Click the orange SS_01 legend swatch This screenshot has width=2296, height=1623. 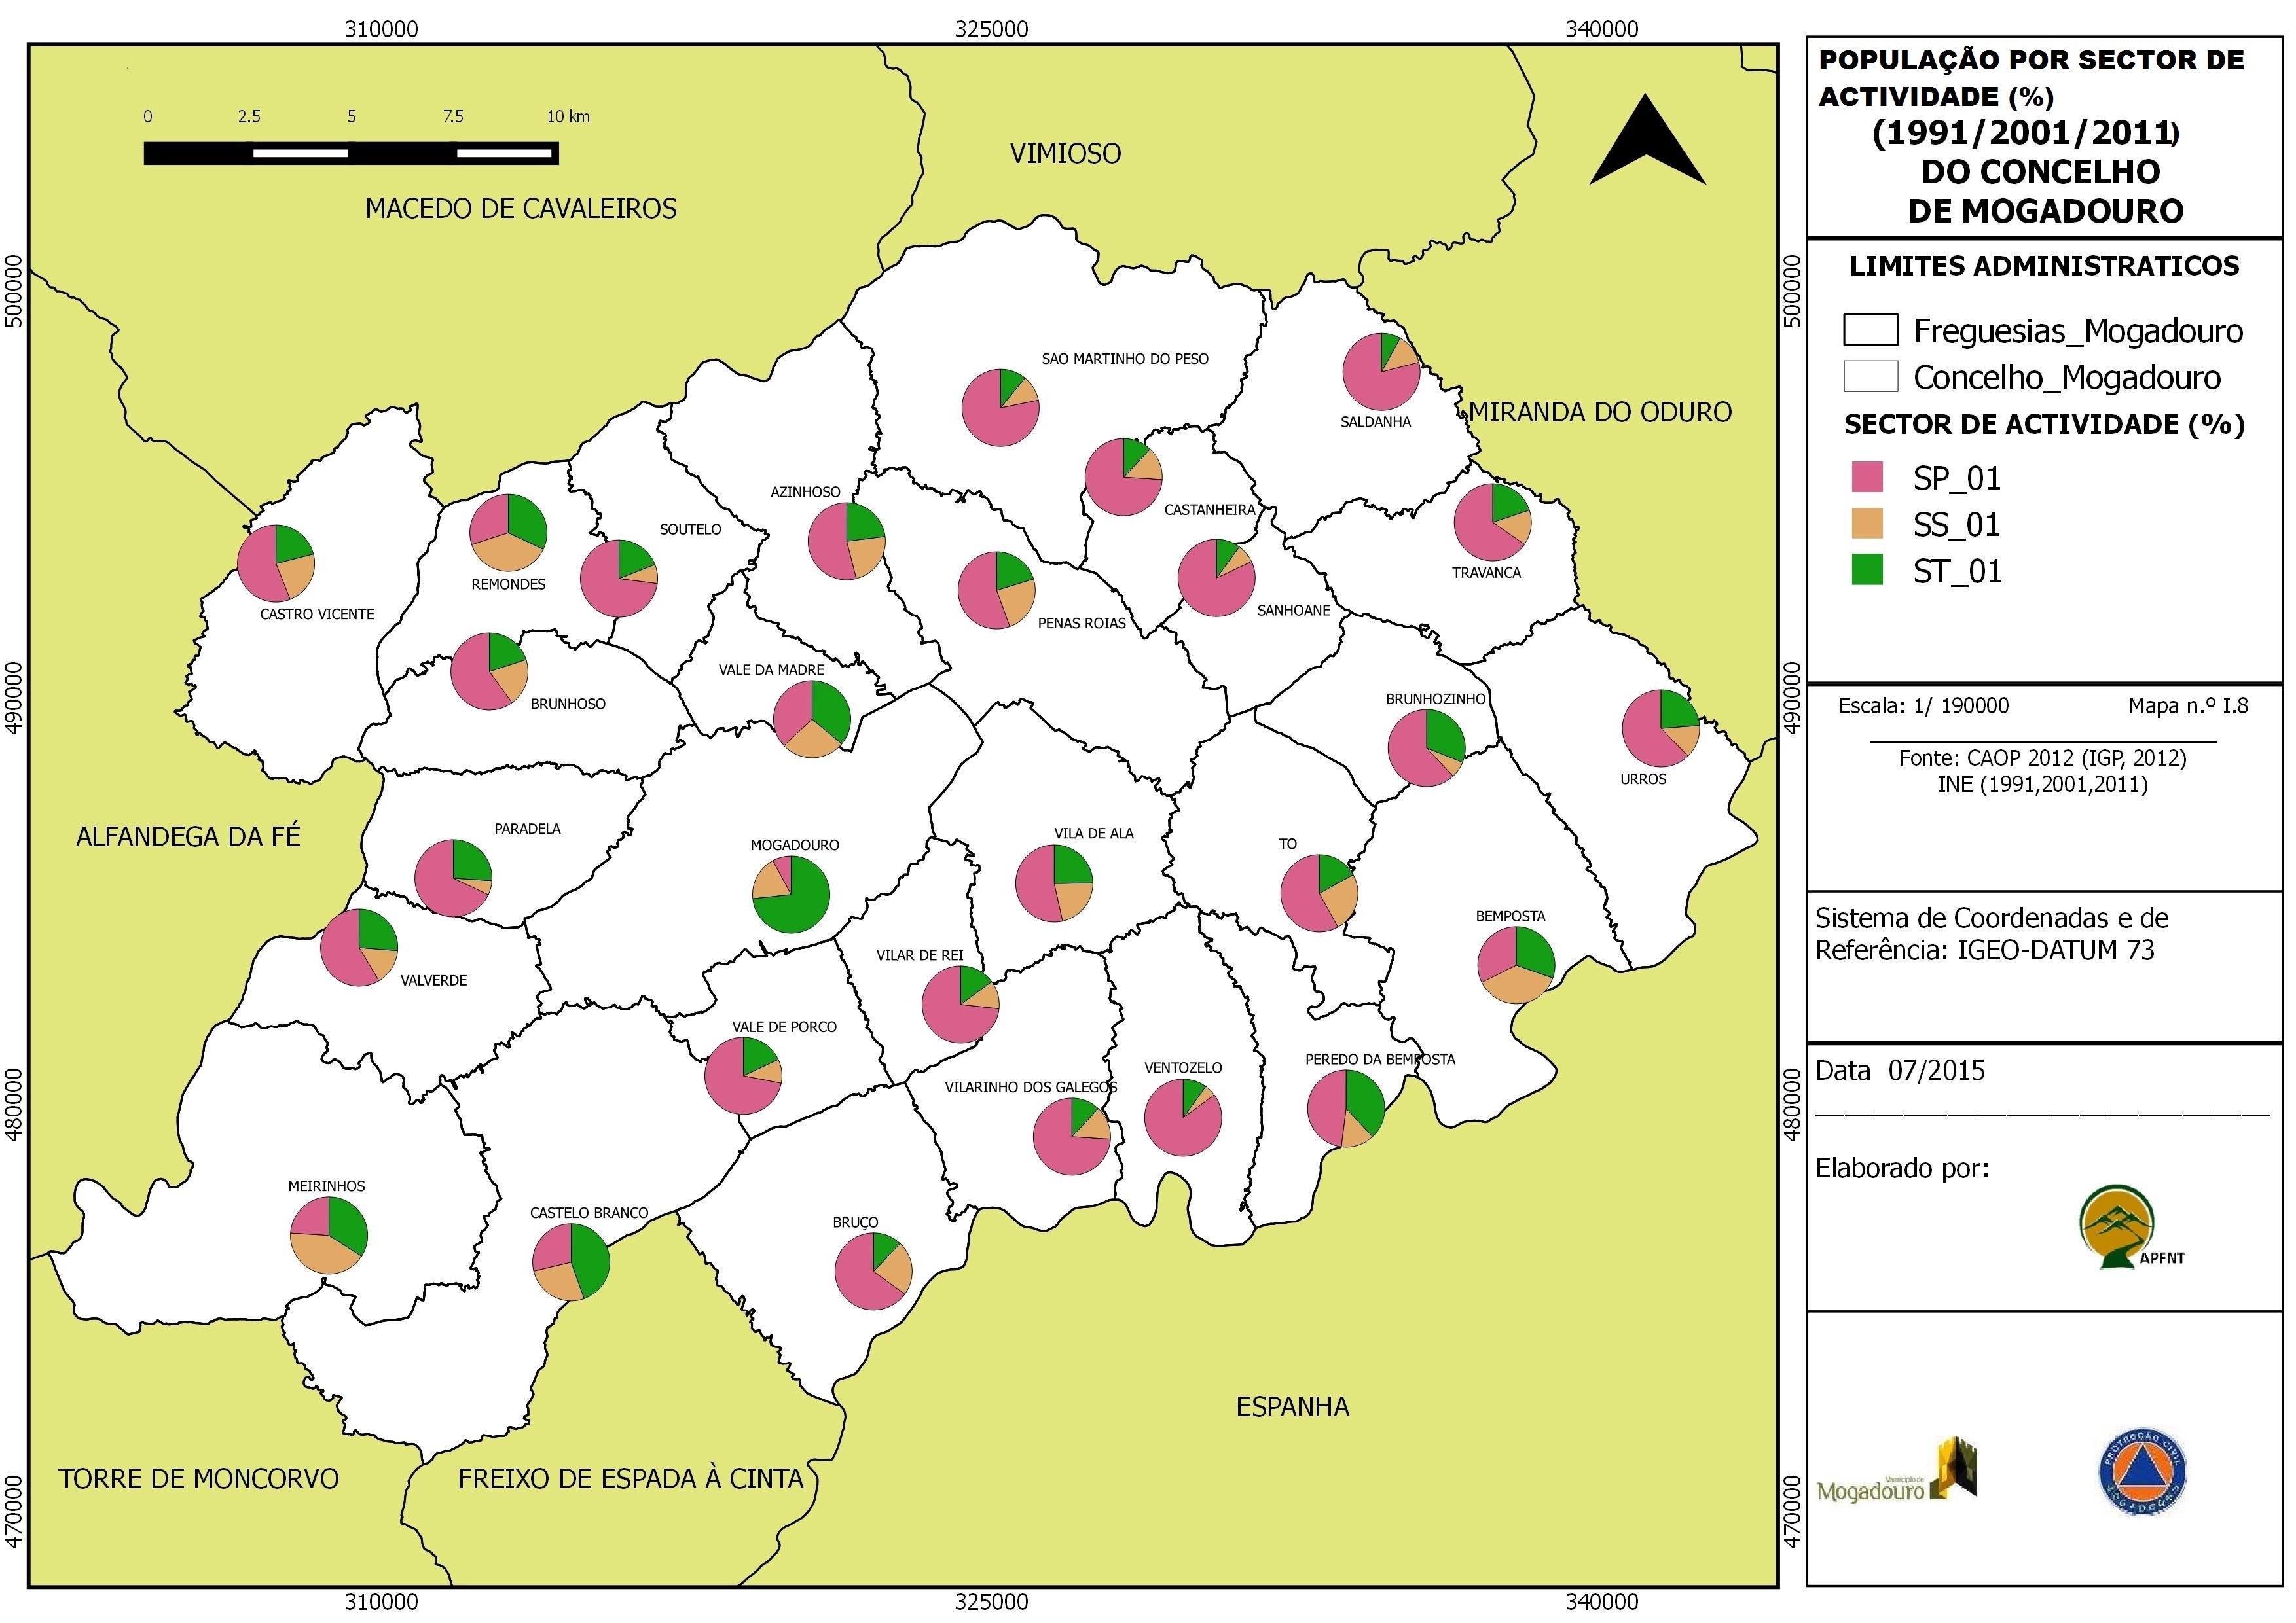(x=1867, y=524)
